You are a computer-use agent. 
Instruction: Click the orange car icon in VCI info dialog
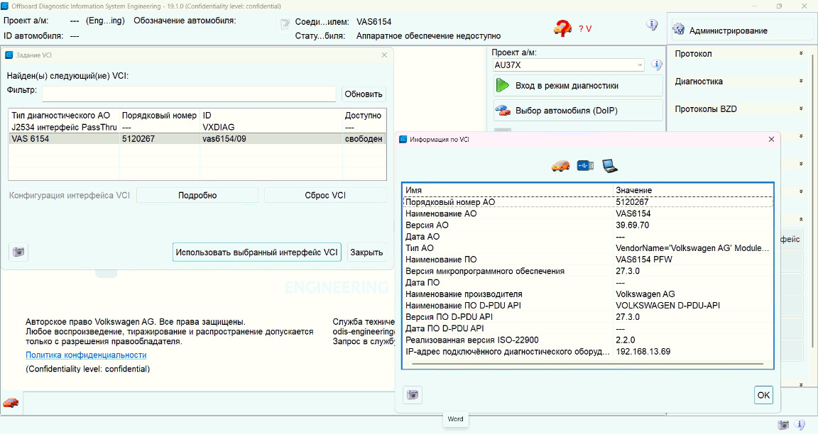[560, 166]
